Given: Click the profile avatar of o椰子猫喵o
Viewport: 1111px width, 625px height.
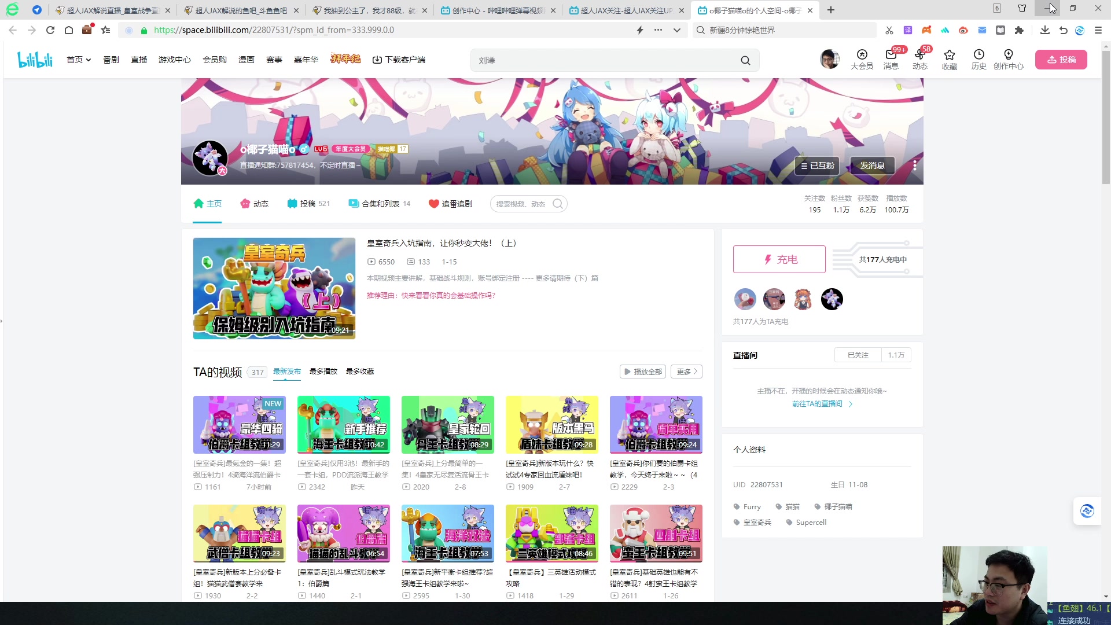Looking at the screenshot, I should 209,157.
